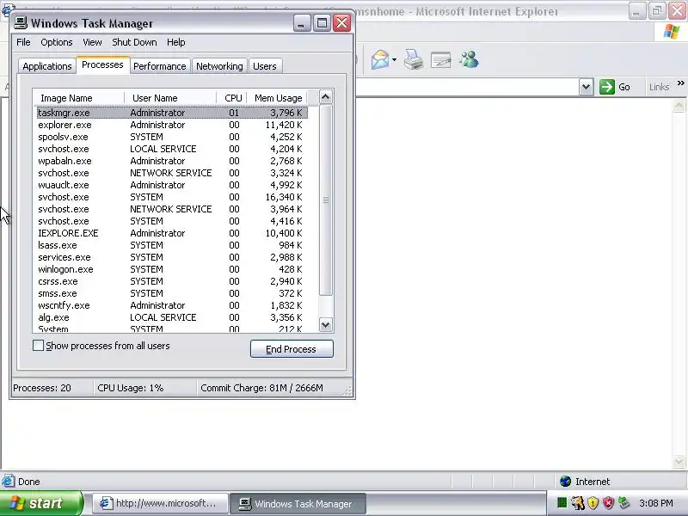Image resolution: width=688 pixels, height=516 pixels.
Task: Sort processes by CPU column
Action: pos(232,98)
